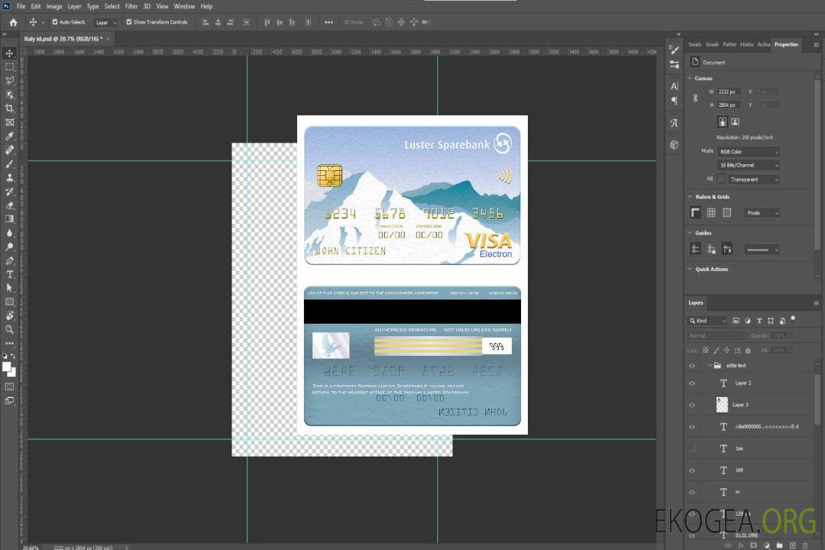Select the Eyedropper tool
The height and width of the screenshot is (550, 825).
9,136
